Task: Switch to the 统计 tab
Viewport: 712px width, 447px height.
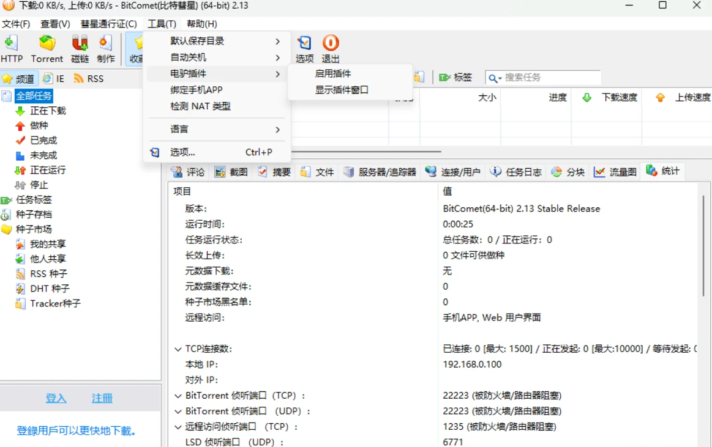Action: pos(663,171)
